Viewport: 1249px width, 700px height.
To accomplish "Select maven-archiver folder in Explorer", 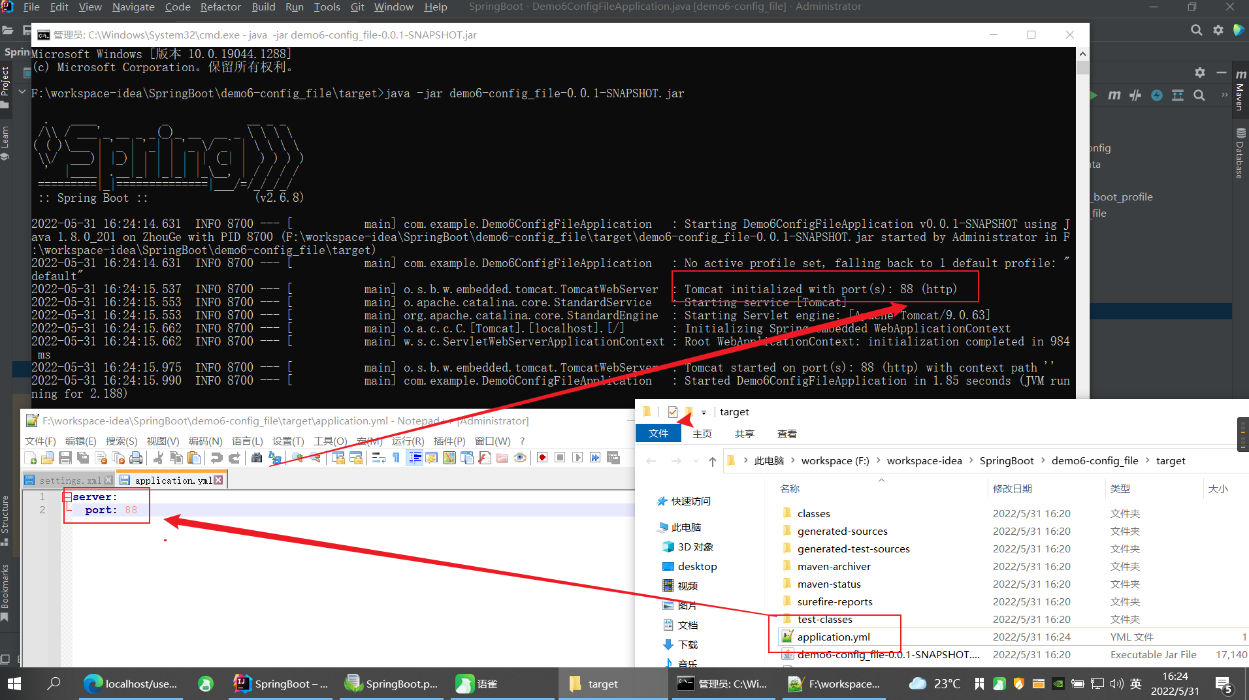I will 834,567.
